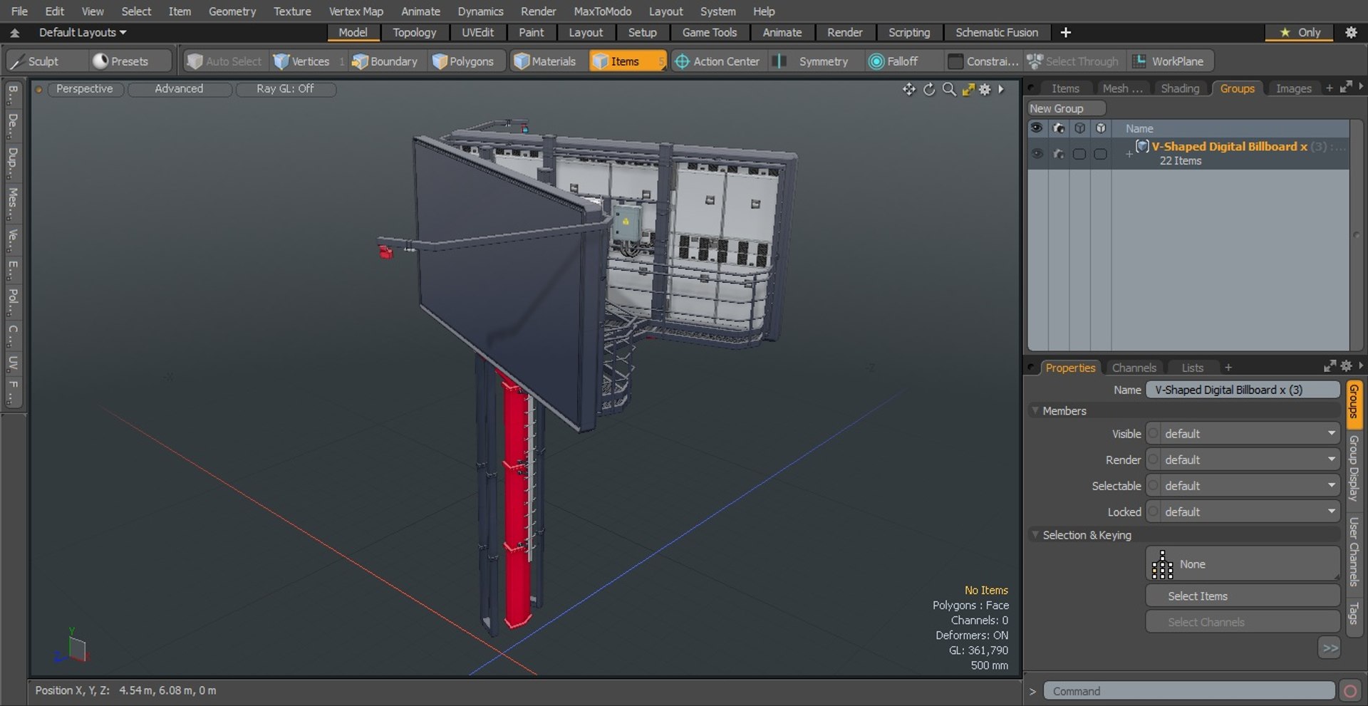Open the Geometry menu

[232, 11]
